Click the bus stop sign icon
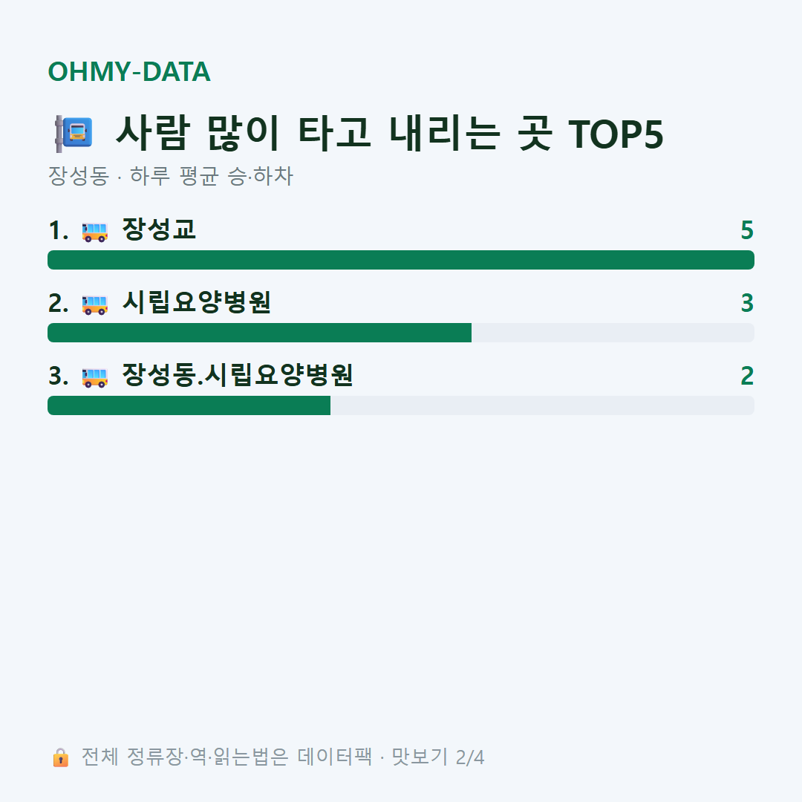 [x=74, y=134]
